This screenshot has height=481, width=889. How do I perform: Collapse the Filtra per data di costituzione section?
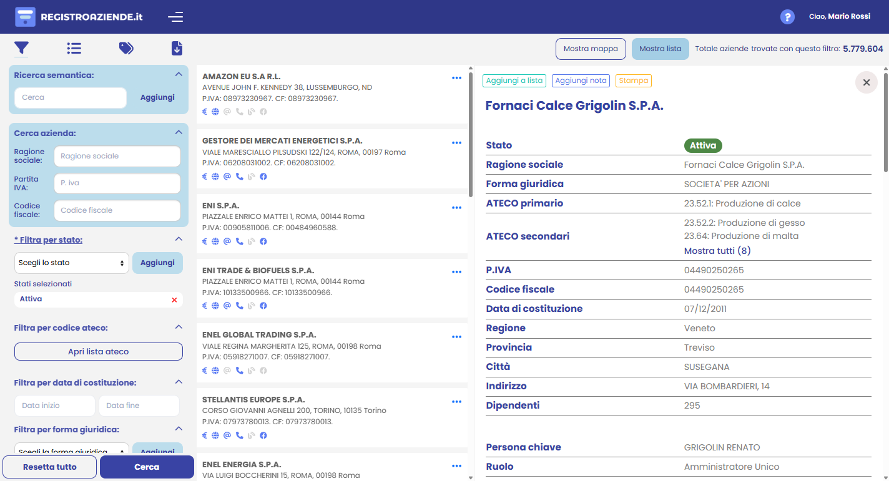pyautogui.click(x=179, y=382)
